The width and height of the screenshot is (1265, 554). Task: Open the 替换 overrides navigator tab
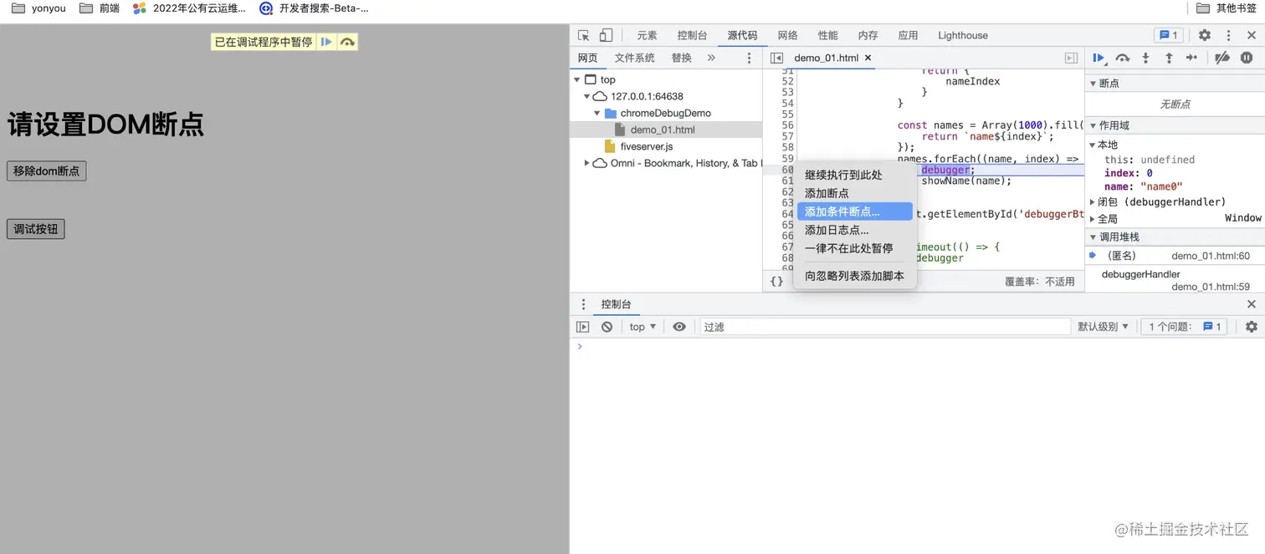coord(681,58)
